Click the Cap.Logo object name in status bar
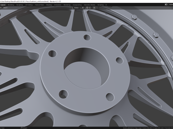Image resolution: width=173 pixels, height=129 pixels. click(x=138, y=128)
